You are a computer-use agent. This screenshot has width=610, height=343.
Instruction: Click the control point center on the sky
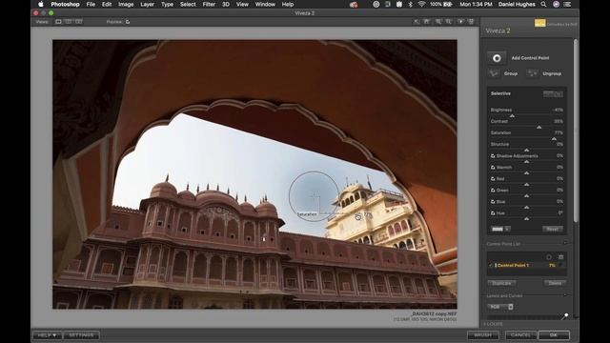click(314, 196)
